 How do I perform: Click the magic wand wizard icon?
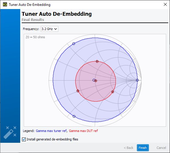pyautogui.click(x=10, y=132)
